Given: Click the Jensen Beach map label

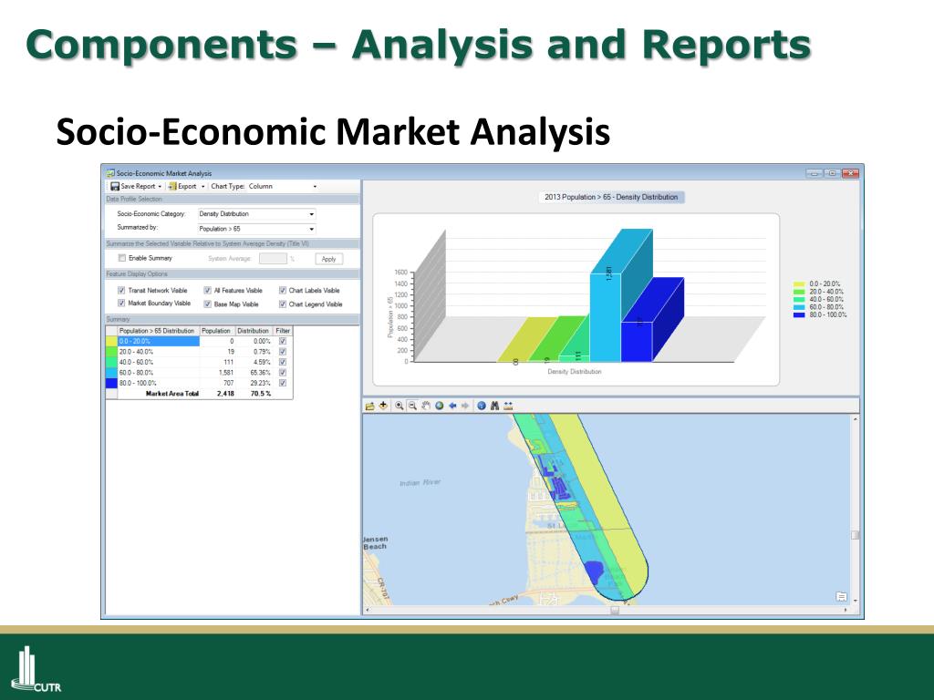Looking at the screenshot, I should [375, 542].
